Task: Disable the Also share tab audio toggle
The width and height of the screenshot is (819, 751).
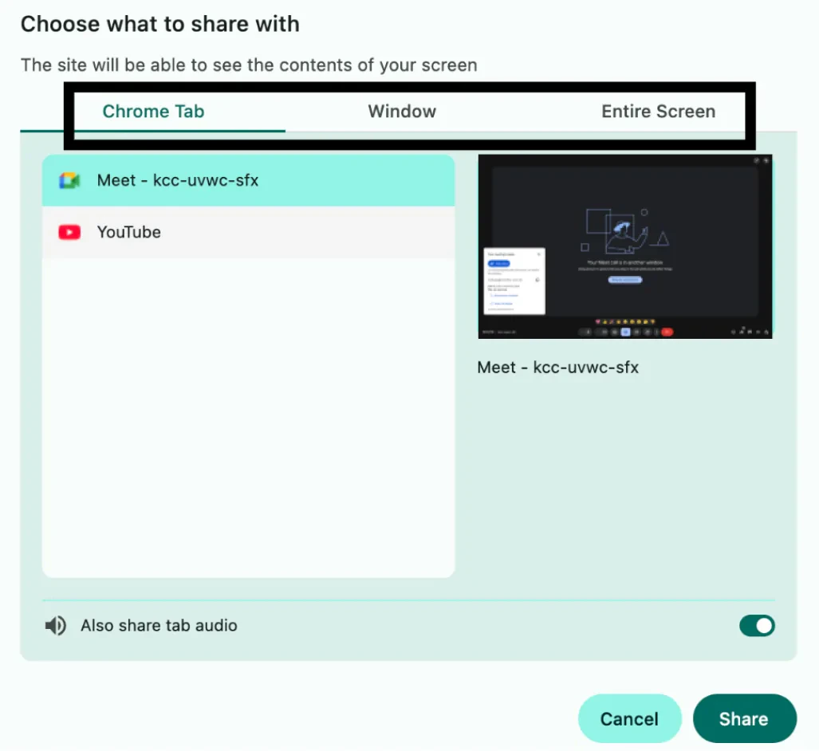Action: click(756, 626)
